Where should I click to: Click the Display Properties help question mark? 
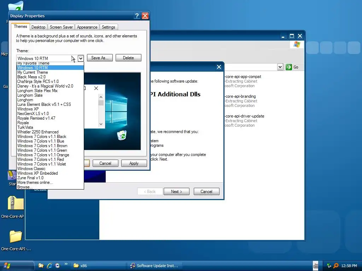pyautogui.click(x=137, y=16)
